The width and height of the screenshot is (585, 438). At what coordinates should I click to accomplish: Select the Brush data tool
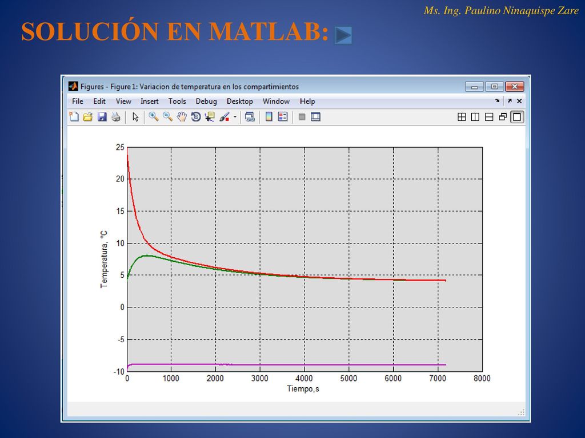pos(224,117)
